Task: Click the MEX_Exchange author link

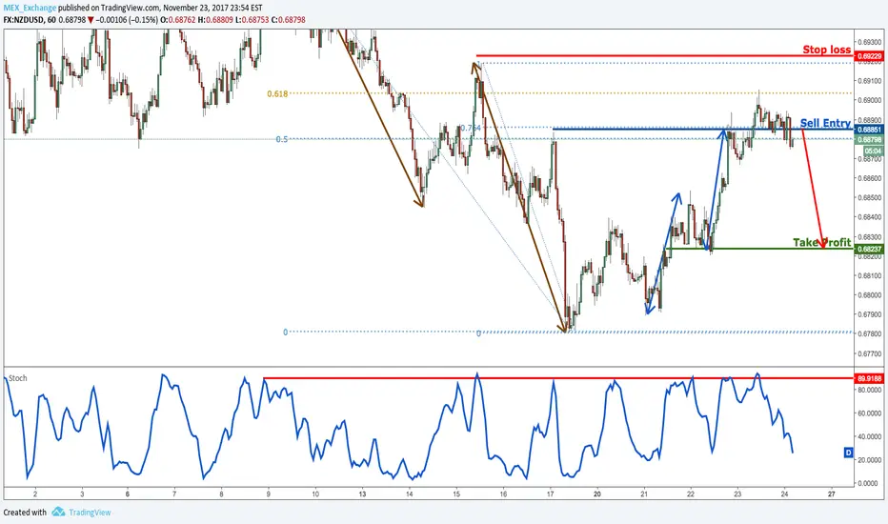Action: pos(30,8)
